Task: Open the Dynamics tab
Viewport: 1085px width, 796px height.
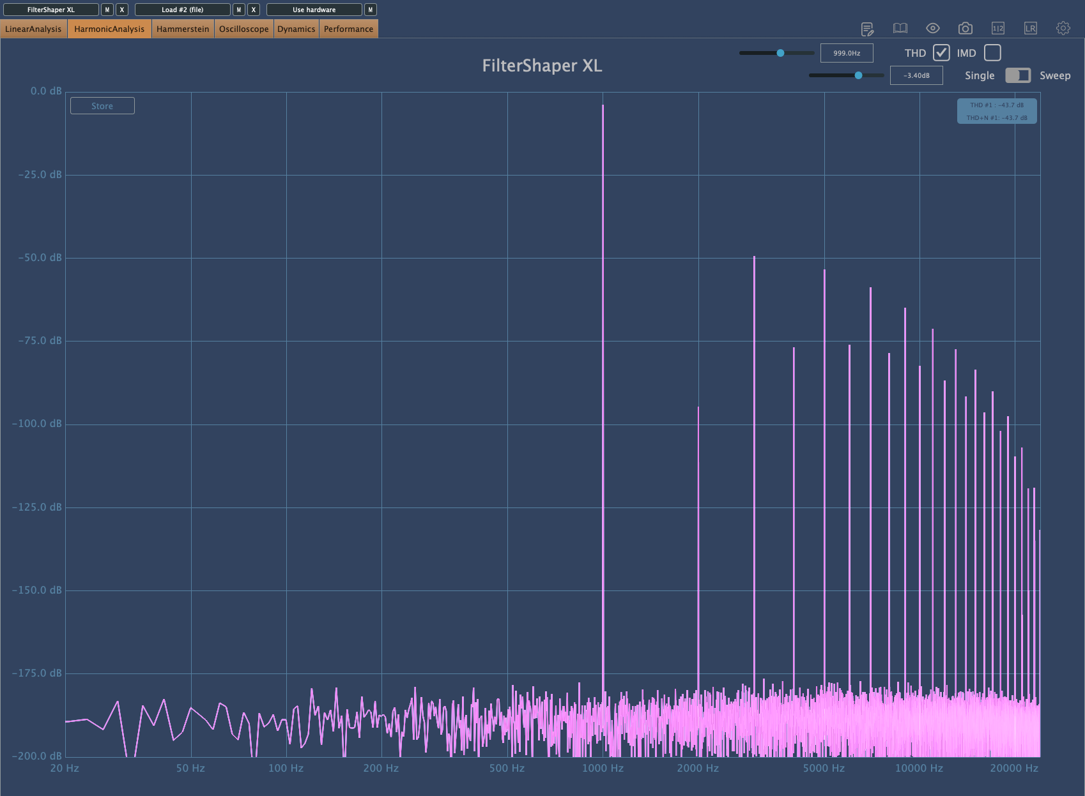Action: (x=296, y=29)
